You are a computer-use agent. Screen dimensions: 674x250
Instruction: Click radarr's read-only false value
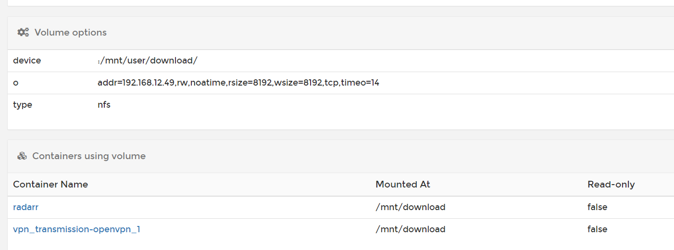598,207
